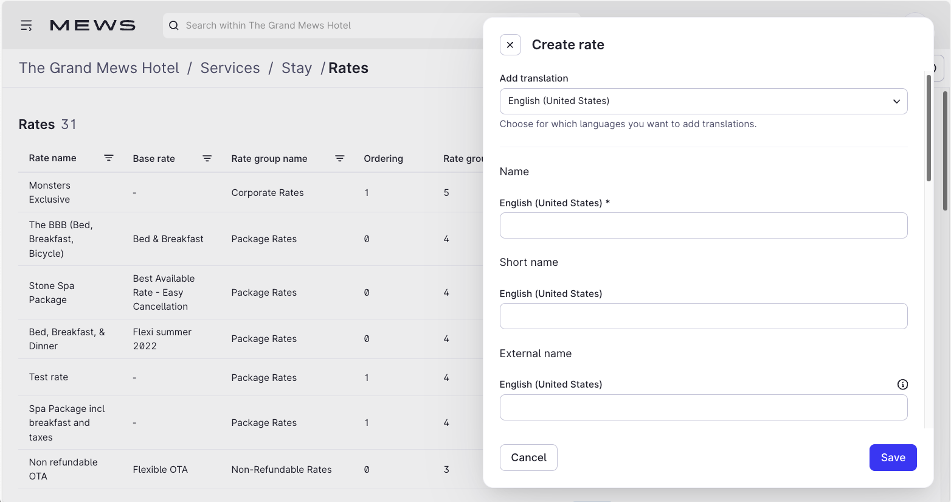Focus the External name input field

click(x=703, y=407)
